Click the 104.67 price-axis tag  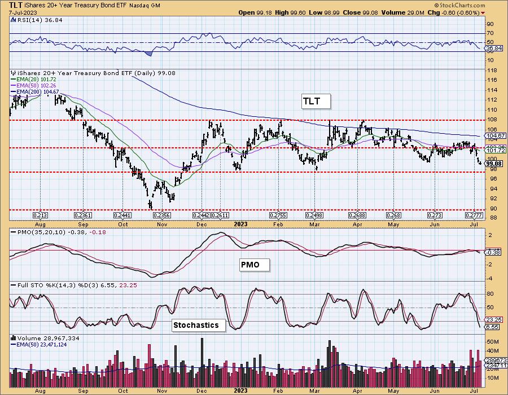pyautogui.click(x=496, y=135)
